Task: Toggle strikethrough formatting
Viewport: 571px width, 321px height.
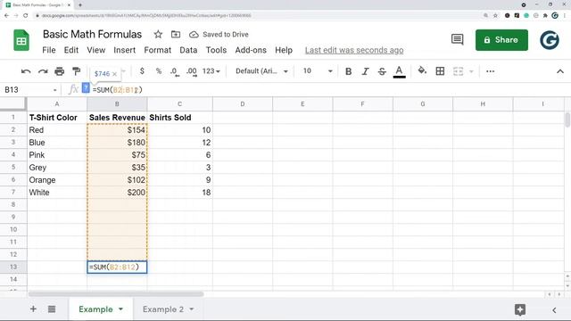Action: click(x=382, y=71)
